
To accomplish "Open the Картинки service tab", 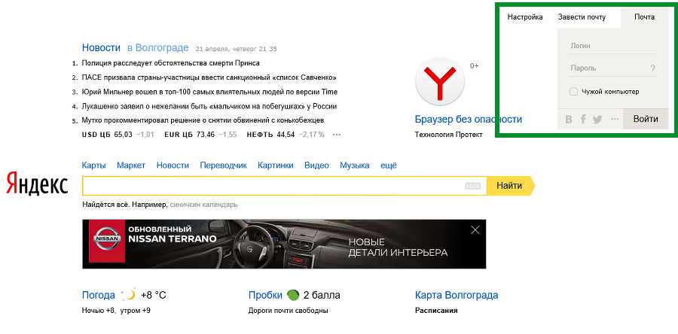I will 276,165.
